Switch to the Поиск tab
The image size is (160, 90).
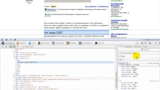(145, 47)
